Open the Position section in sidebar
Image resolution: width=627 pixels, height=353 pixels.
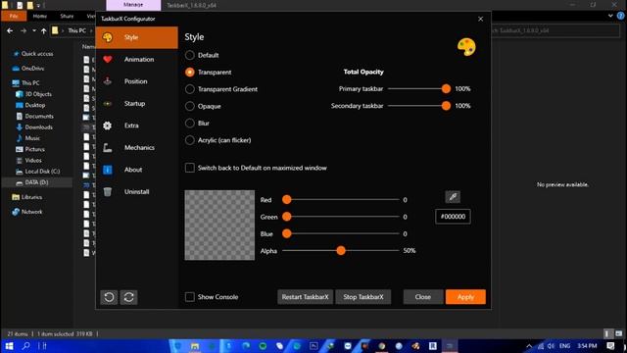(137, 81)
